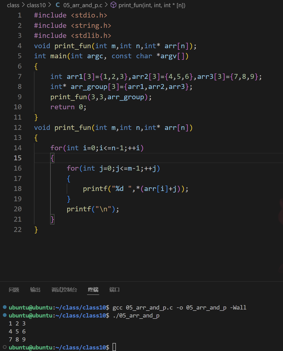
Task: Click line number 15 in the gutter
Action: coord(18,158)
